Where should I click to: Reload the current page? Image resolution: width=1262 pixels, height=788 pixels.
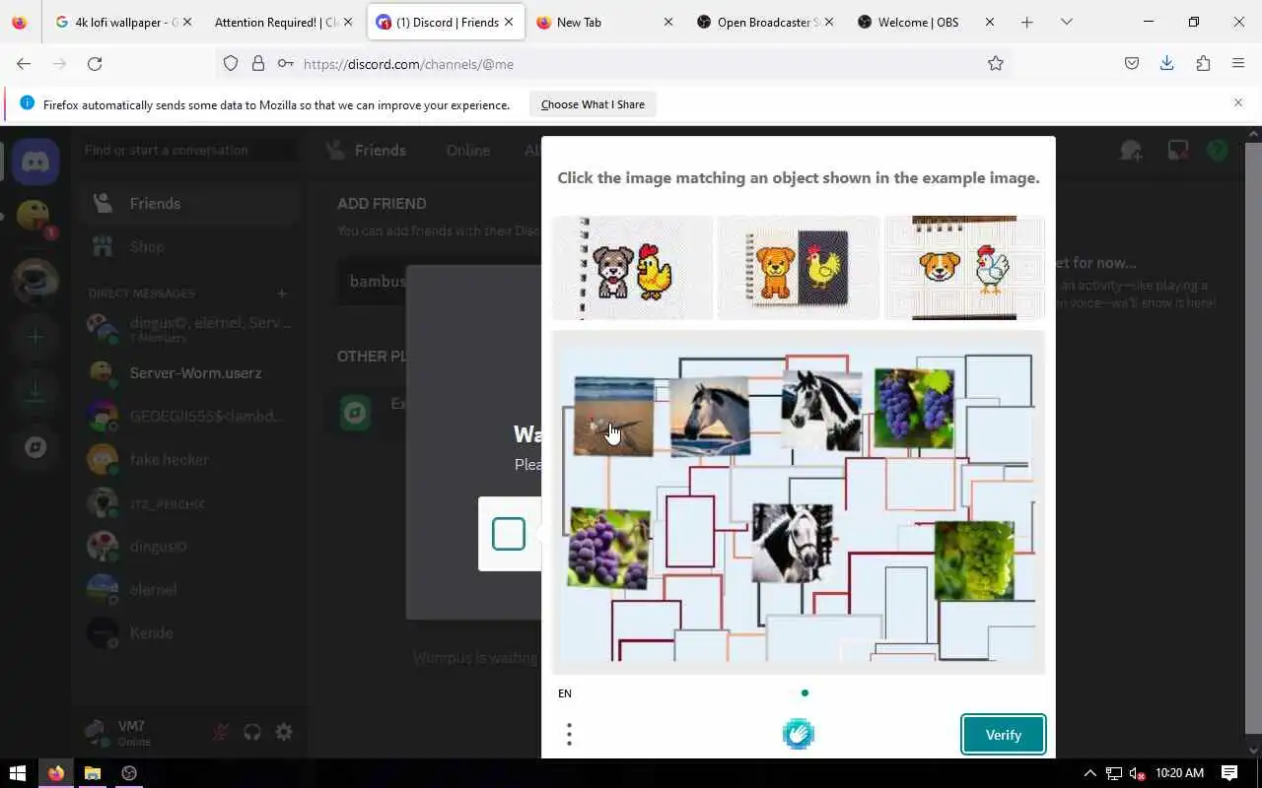coord(95,63)
